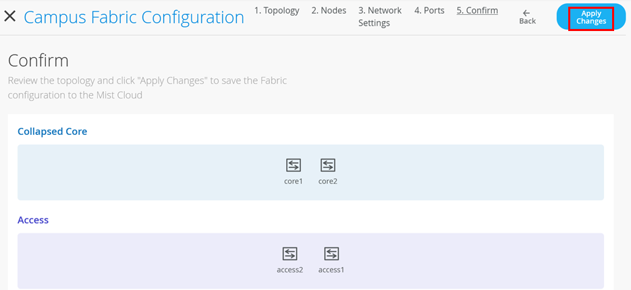The height and width of the screenshot is (290, 631).
Task: Switch to step 4. Ports
Action: (429, 11)
